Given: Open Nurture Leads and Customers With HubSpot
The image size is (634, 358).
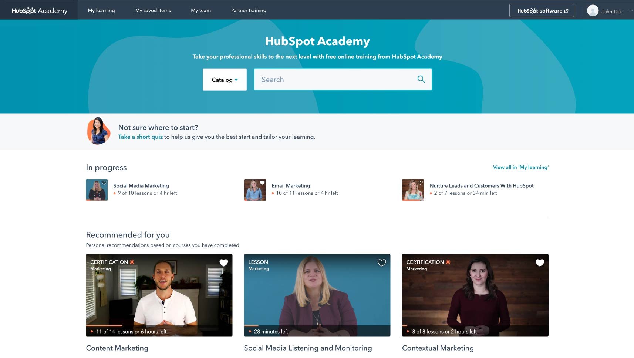Looking at the screenshot, I should [x=482, y=186].
